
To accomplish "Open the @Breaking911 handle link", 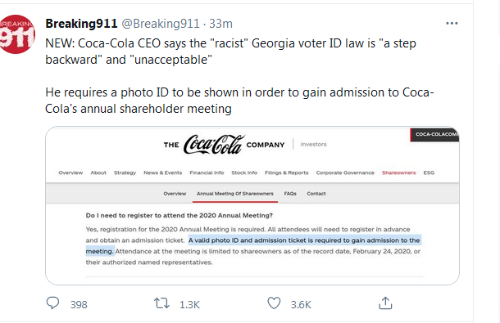I will [161, 24].
